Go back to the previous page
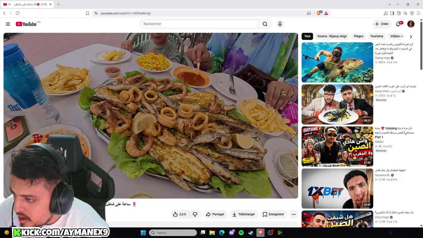The image size is (423, 238). 4,13
